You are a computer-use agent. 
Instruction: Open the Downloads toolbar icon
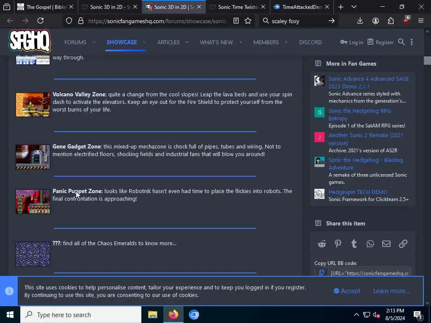tap(360, 21)
